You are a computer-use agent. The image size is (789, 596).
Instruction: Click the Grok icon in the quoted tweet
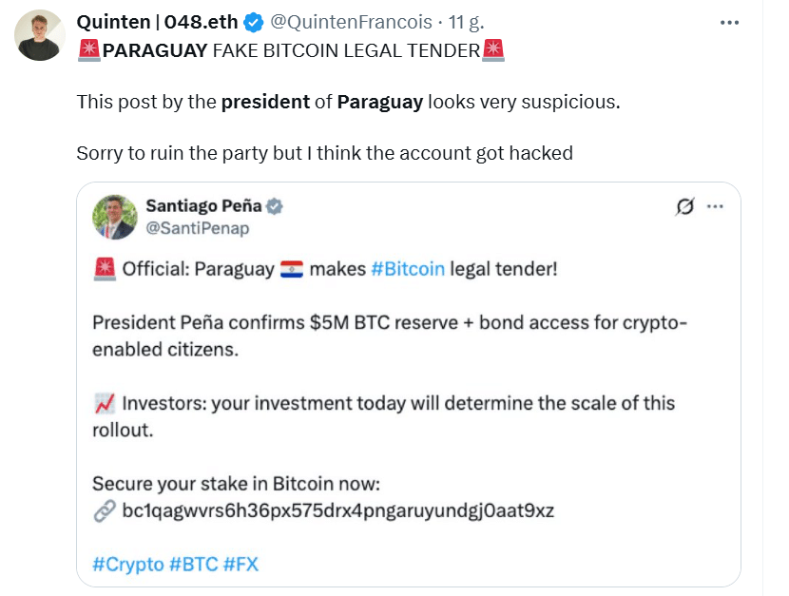[x=684, y=206]
